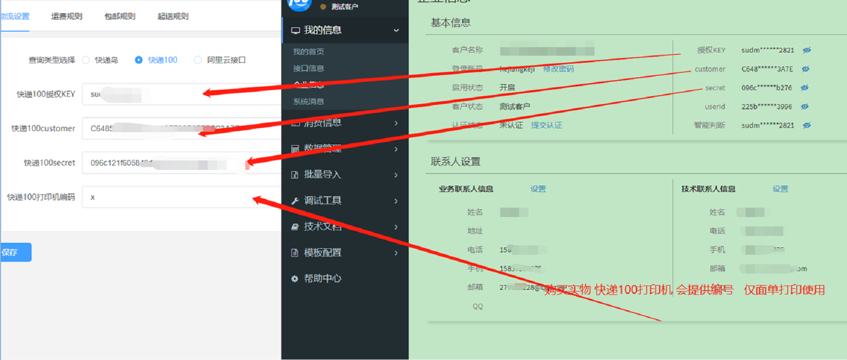This screenshot has width=847, height=360.
Task: Click the 快递100 logo at top
Action: tap(300, 4)
